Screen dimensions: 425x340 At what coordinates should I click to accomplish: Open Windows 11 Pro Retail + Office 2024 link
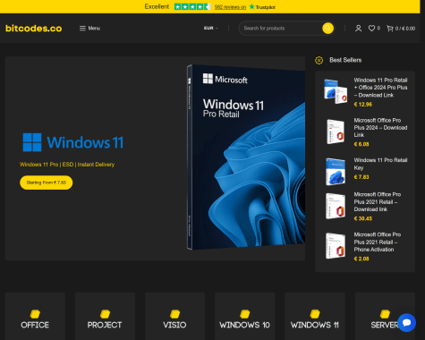[380, 88]
